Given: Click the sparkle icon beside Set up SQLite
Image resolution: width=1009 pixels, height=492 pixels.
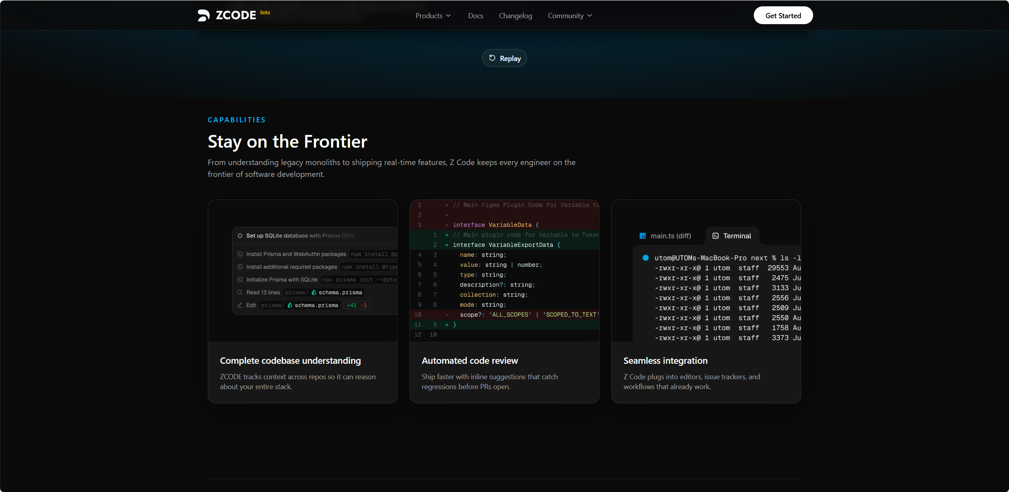Looking at the screenshot, I should (x=240, y=236).
